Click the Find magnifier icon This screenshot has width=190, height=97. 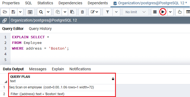pyautogui.click(x=41, y=12)
